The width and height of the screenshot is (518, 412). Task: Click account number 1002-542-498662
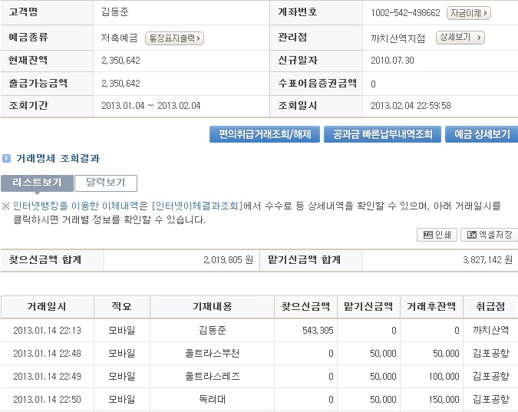(405, 13)
